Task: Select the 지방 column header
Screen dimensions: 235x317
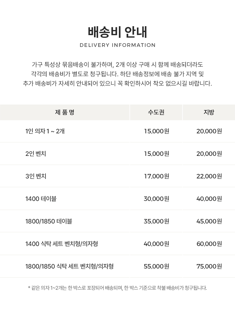Action: pyautogui.click(x=209, y=112)
